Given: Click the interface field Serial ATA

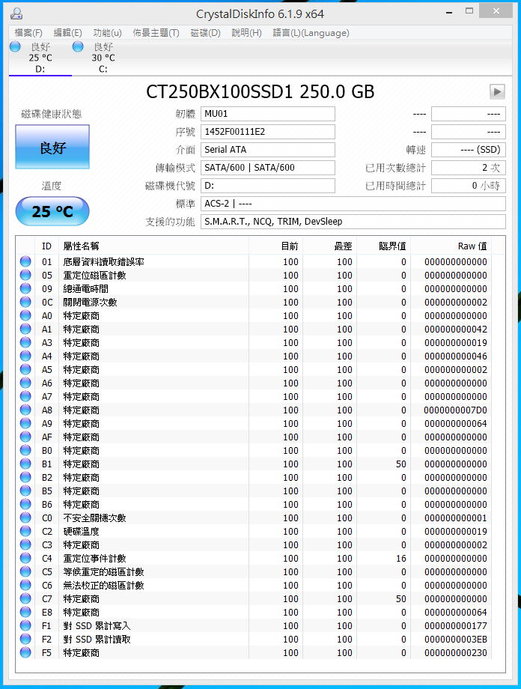Looking at the screenshot, I should 268,150.
